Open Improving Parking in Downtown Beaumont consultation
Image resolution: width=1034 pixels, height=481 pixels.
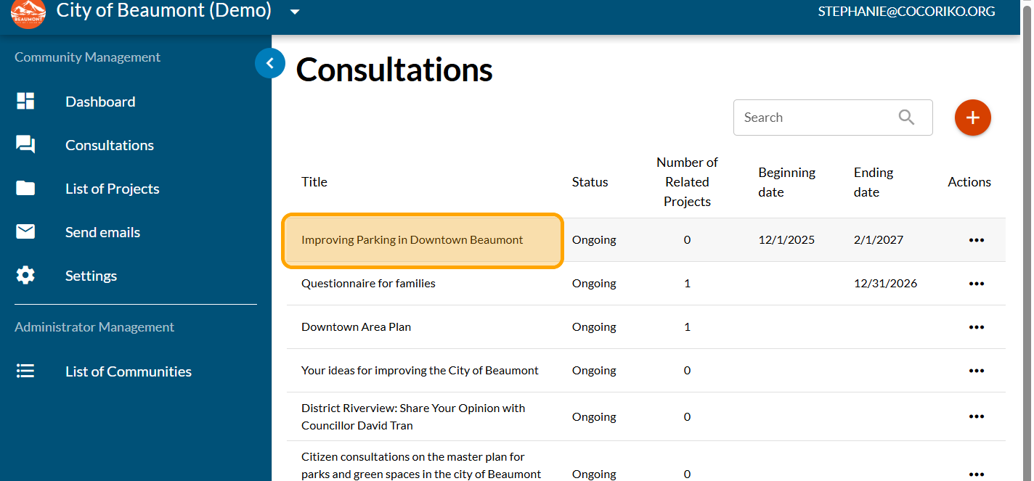[x=412, y=240]
